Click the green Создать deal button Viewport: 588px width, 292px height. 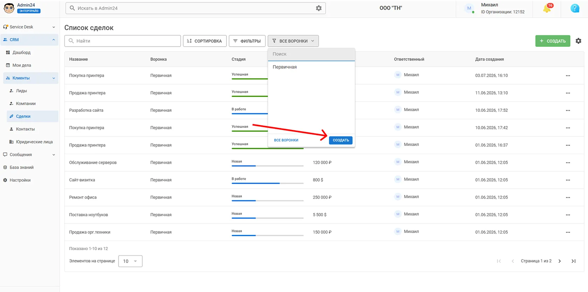click(553, 41)
